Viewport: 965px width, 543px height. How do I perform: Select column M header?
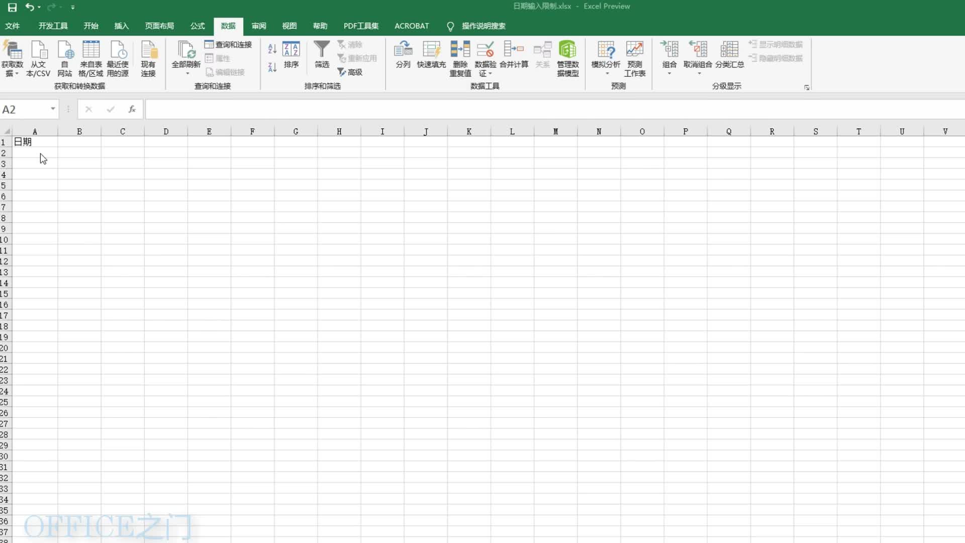[x=555, y=131]
